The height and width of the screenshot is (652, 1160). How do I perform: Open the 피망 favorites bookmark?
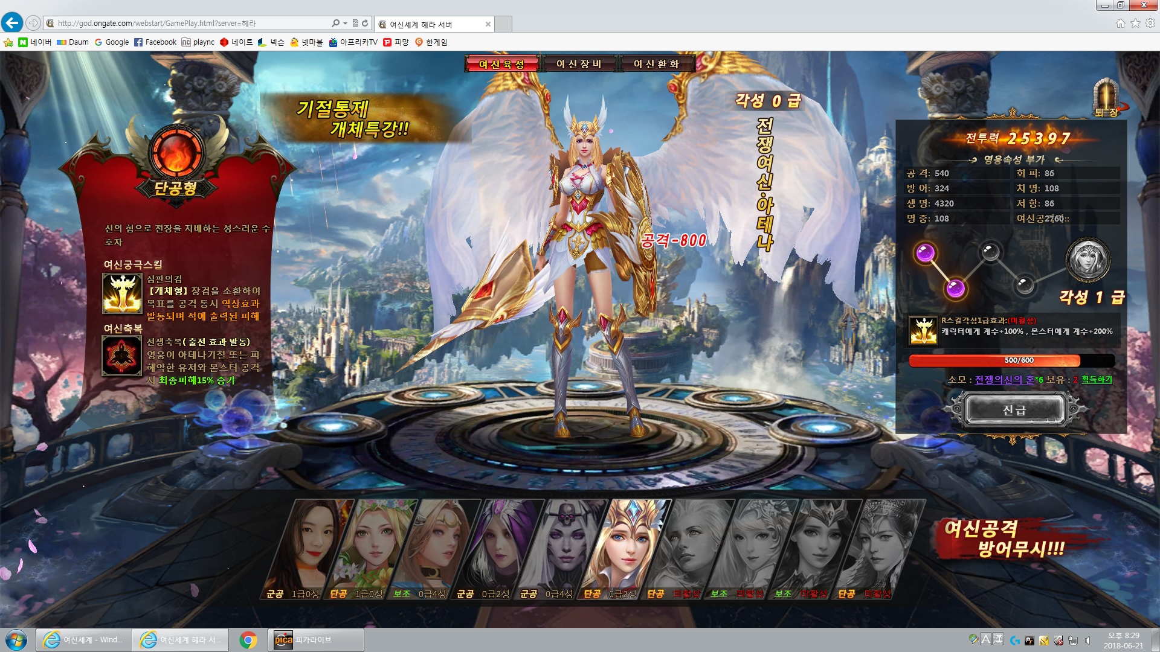(x=396, y=42)
